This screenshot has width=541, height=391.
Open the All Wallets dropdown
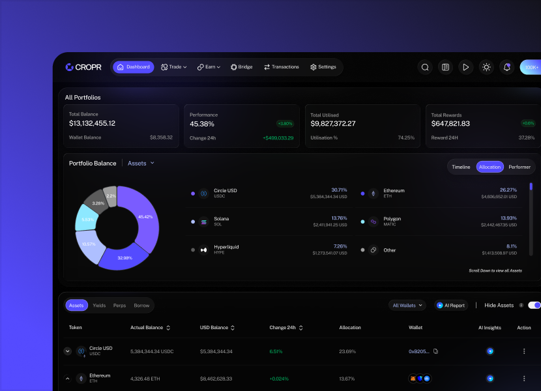click(407, 306)
